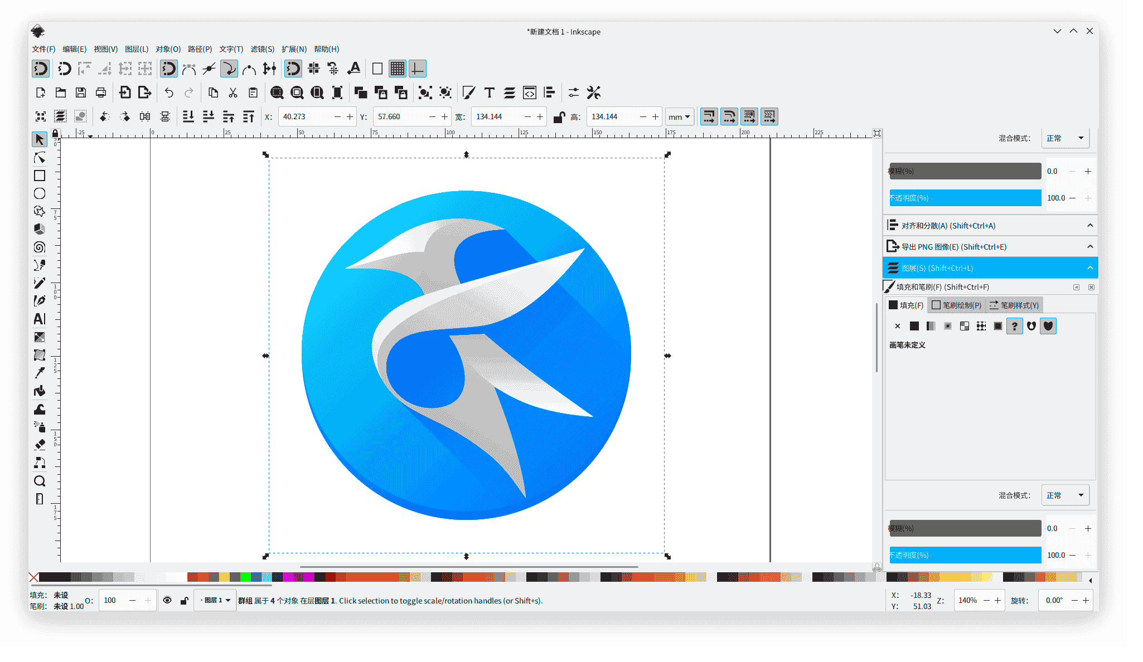Select the Spray tool
The height and width of the screenshot is (662, 1143).
[39, 427]
